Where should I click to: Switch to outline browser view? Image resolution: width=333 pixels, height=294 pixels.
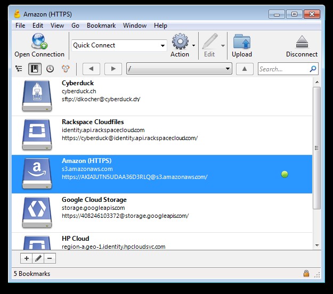coord(19,69)
